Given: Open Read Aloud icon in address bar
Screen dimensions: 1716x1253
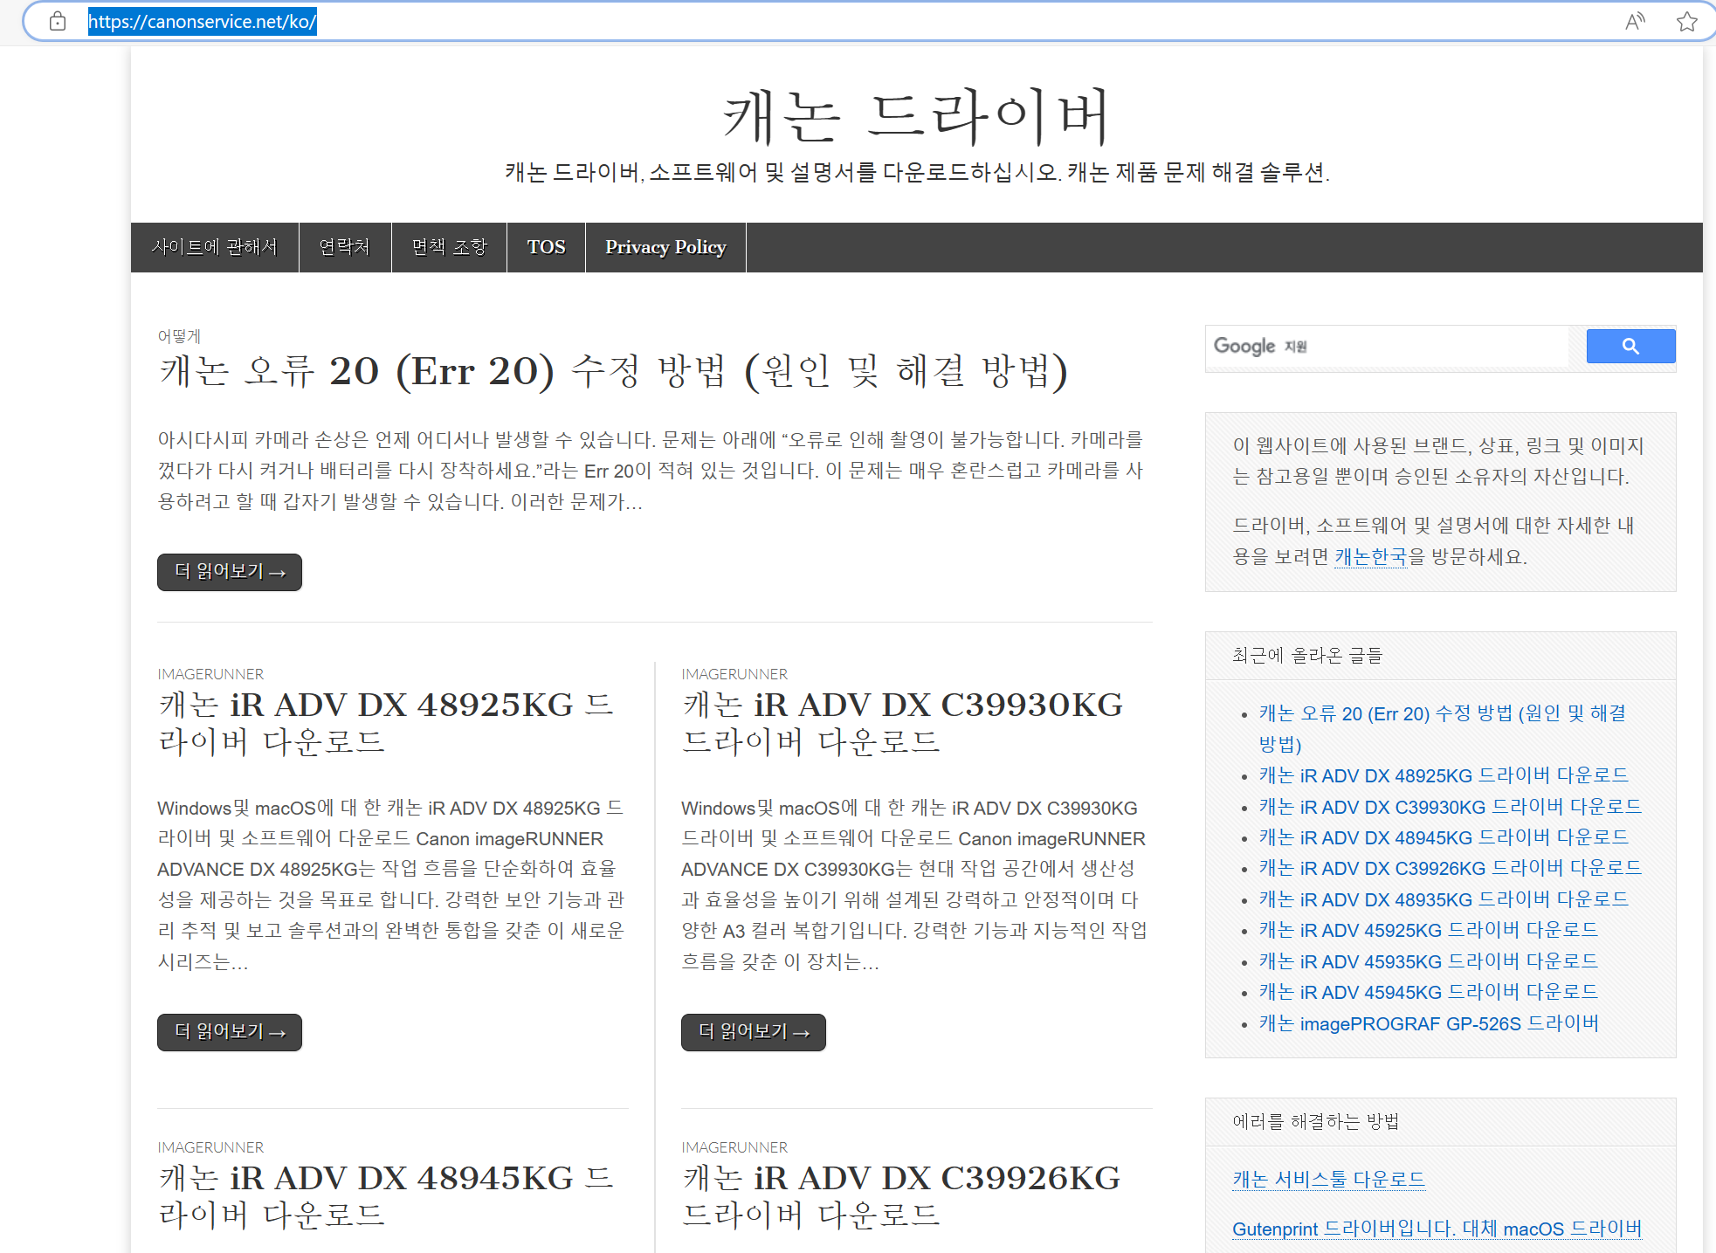Looking at the screenshot, I should (1635, 21).
